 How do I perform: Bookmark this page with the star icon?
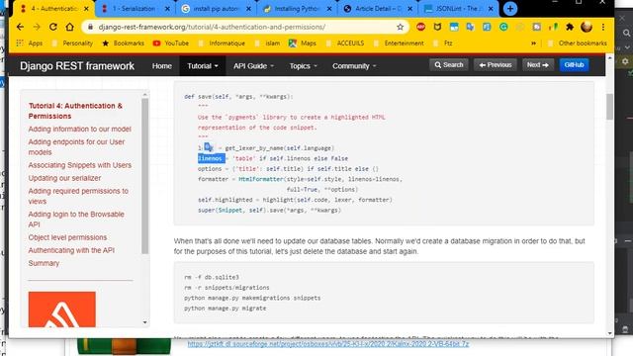click(400, 27)
